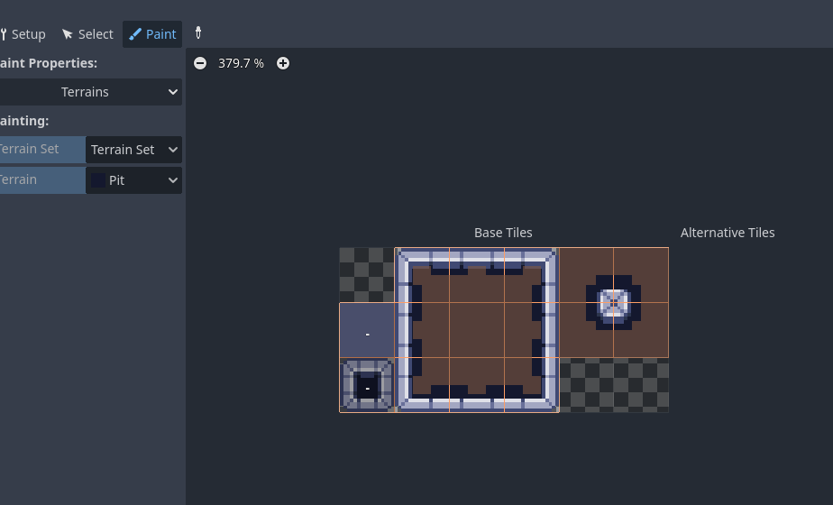The width and height of the screenshot is (833, 505).
Task: Reset zoom via 379.7 % label
Action: pos(241,63)
